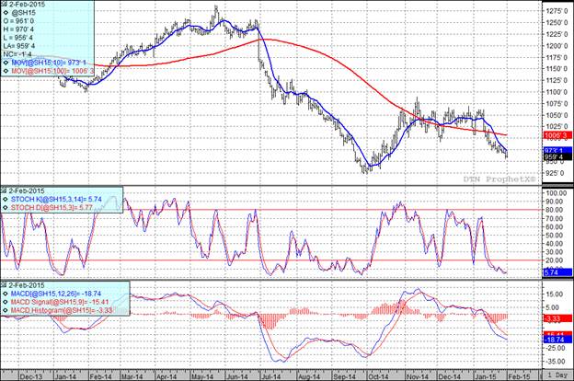
Task: Click the blue -18.74 MACD value tag
Action: tap(557, 340)
